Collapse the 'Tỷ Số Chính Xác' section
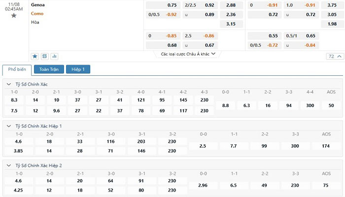The height and width of the screenshot is (197, 345). pos(9,84)
